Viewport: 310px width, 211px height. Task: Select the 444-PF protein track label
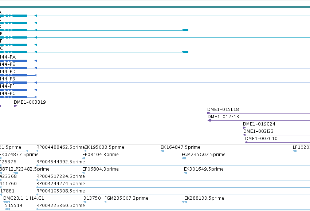(x=7, y=86)
